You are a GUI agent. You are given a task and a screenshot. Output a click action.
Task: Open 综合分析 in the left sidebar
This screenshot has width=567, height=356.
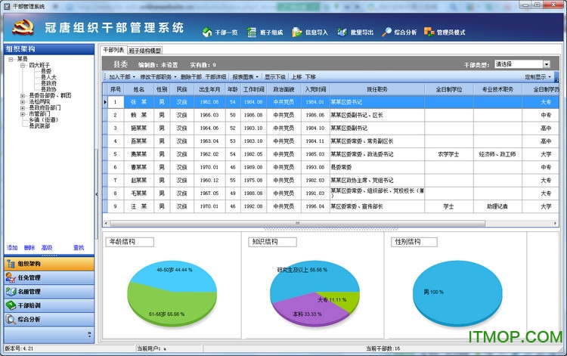click(49, 319)
